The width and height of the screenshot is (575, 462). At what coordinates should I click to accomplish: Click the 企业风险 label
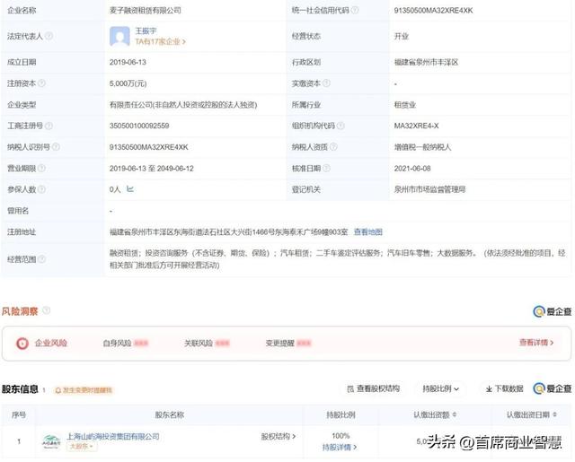(x=51, y=343)
